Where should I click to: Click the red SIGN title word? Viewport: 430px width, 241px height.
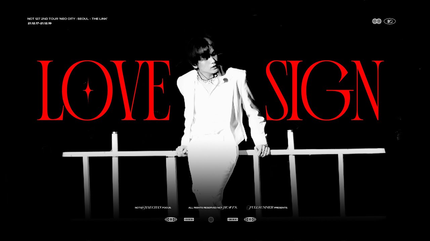tap(325, 90)
